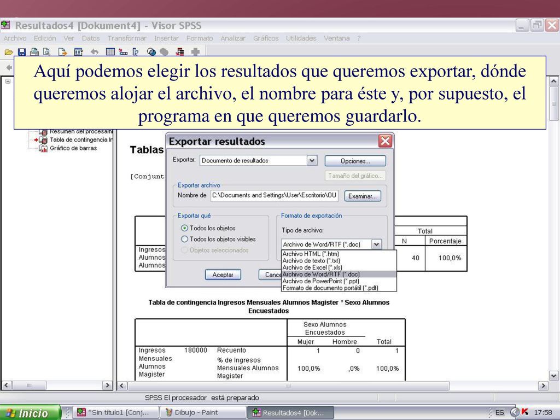This screenshot has height=420, width=560.
Task: Click the Kaspersky tray icon
Action: (524, 412)
